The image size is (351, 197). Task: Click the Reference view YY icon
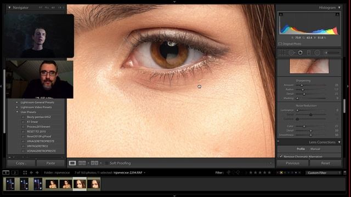(94, 163)
